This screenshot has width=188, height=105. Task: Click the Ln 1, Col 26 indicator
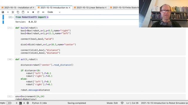click(132, 103)
